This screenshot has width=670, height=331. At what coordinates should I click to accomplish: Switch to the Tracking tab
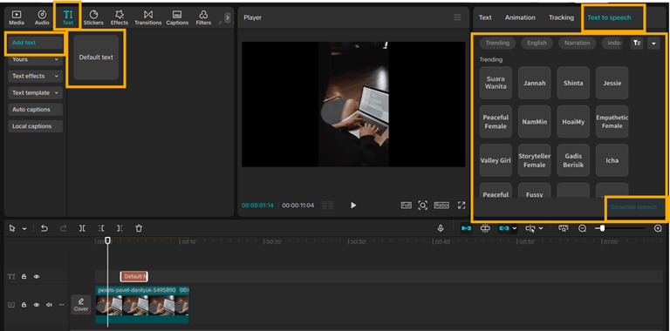(x=561, y=17)
